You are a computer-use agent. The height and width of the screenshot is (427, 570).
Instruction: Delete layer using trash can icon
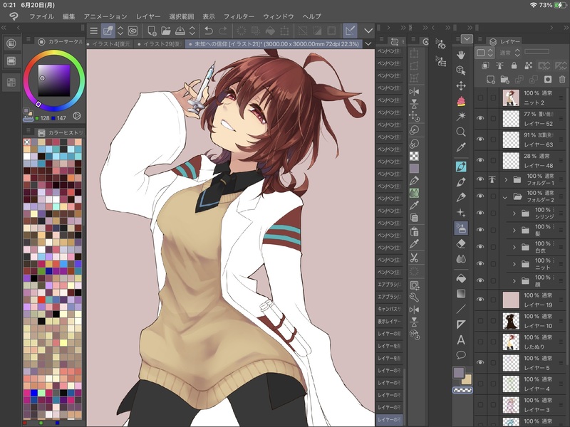tap(561, 78)
